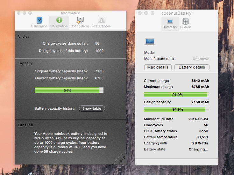234x175 pixels.
Task: Click the 94,9% design capacity bar
Action: click(x=176, y=109)
